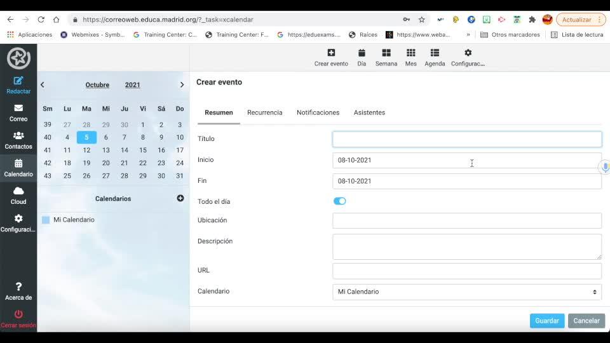The height and width of the screenshot is (343, 610).
Task: Select day 20 in mini calendar
Action: (x=106, y=163)
